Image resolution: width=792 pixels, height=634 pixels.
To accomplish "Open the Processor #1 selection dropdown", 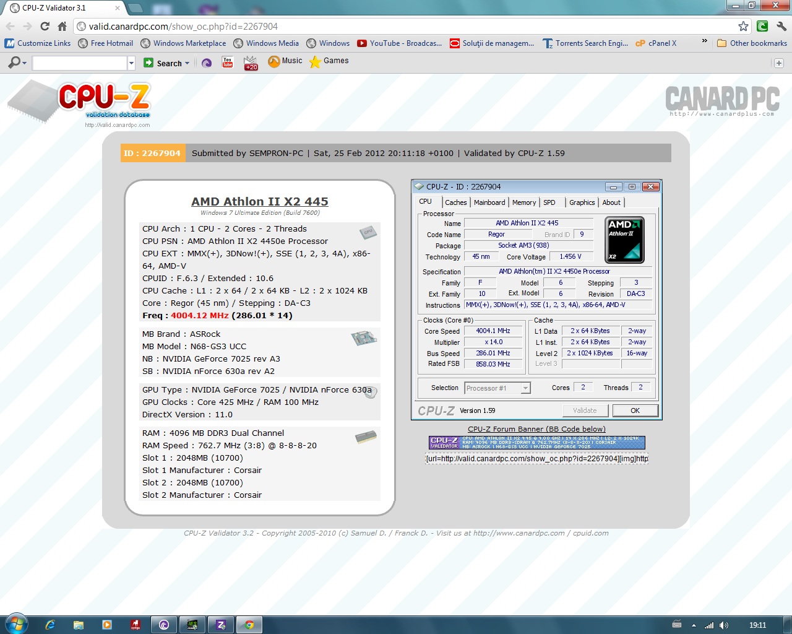I will pyautogui.click(x=497, y=388).
